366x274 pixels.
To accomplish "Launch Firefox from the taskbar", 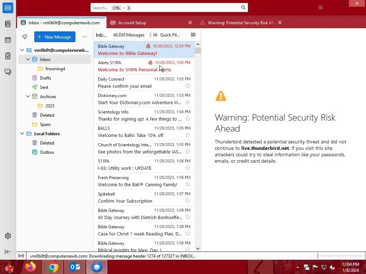I will tap(30, 267).
